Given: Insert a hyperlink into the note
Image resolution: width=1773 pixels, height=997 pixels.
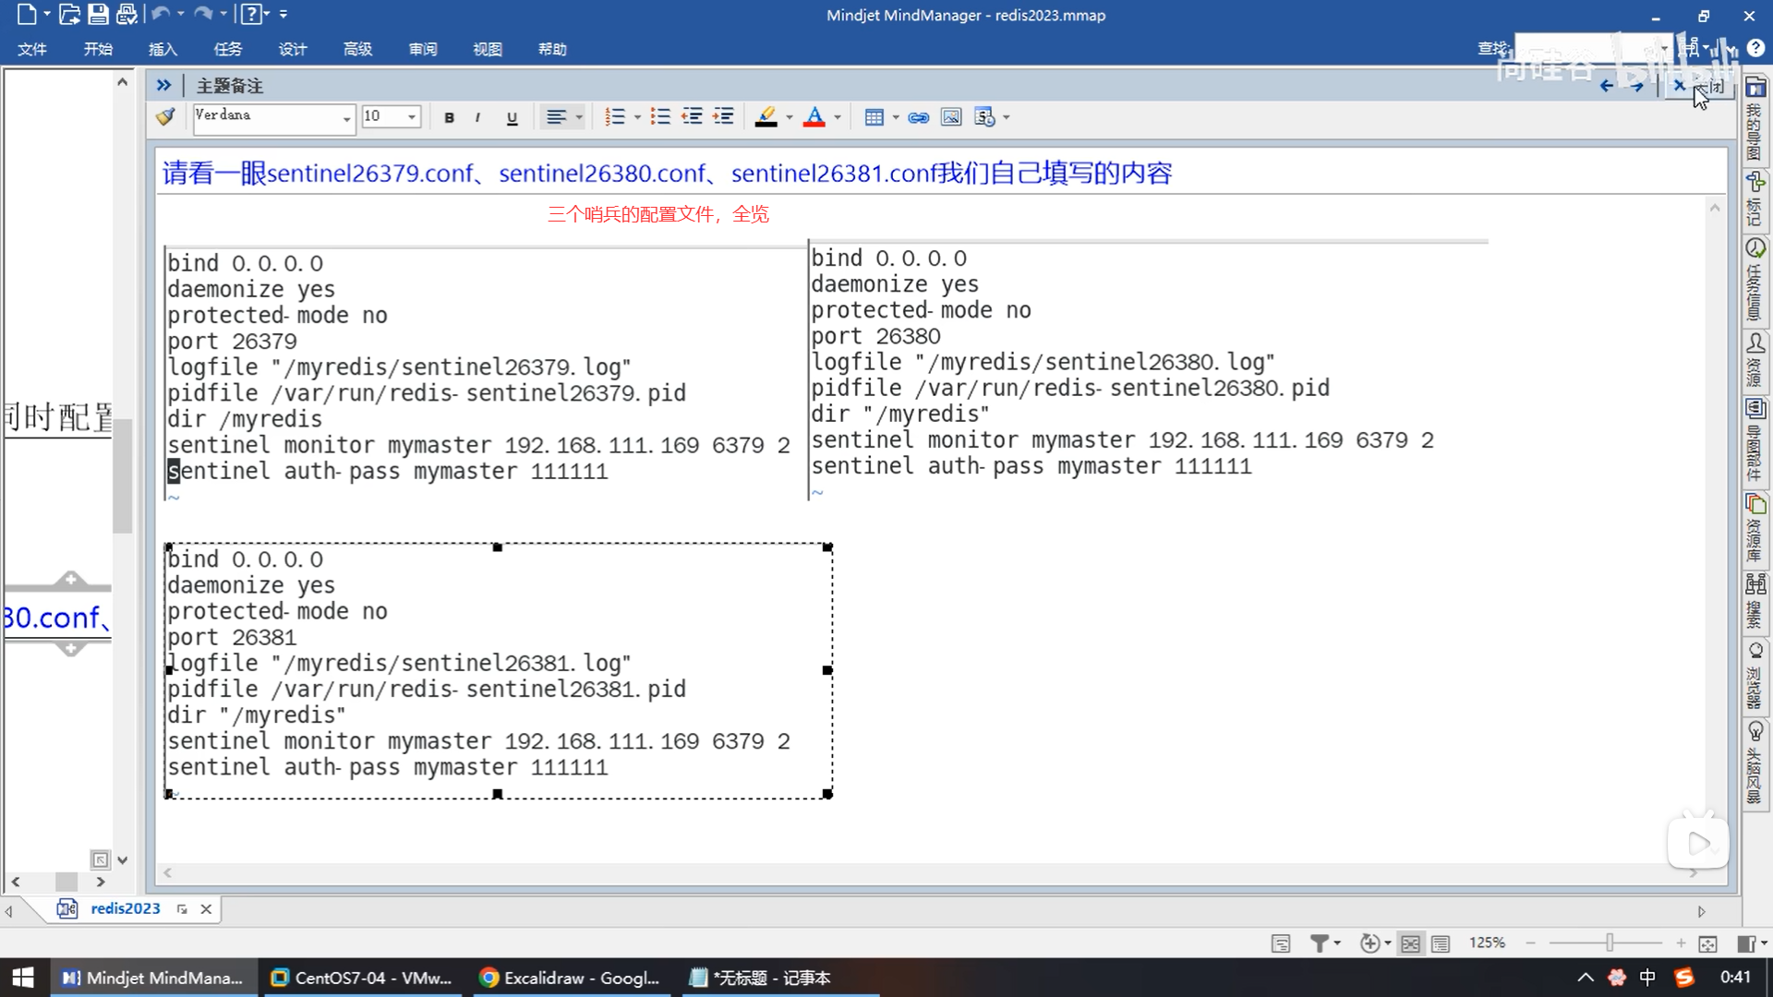Looking at the screenshot, I should pyautogui.click(x=918, y=117).
